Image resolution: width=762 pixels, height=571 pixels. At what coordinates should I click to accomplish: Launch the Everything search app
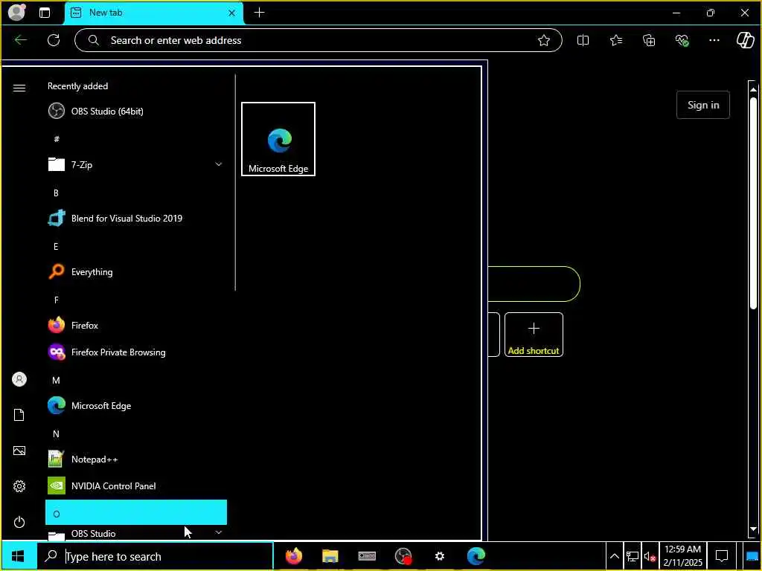(136, 272)
